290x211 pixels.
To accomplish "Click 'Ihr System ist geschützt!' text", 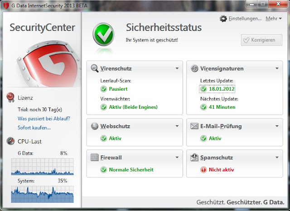I will [152, 40].
